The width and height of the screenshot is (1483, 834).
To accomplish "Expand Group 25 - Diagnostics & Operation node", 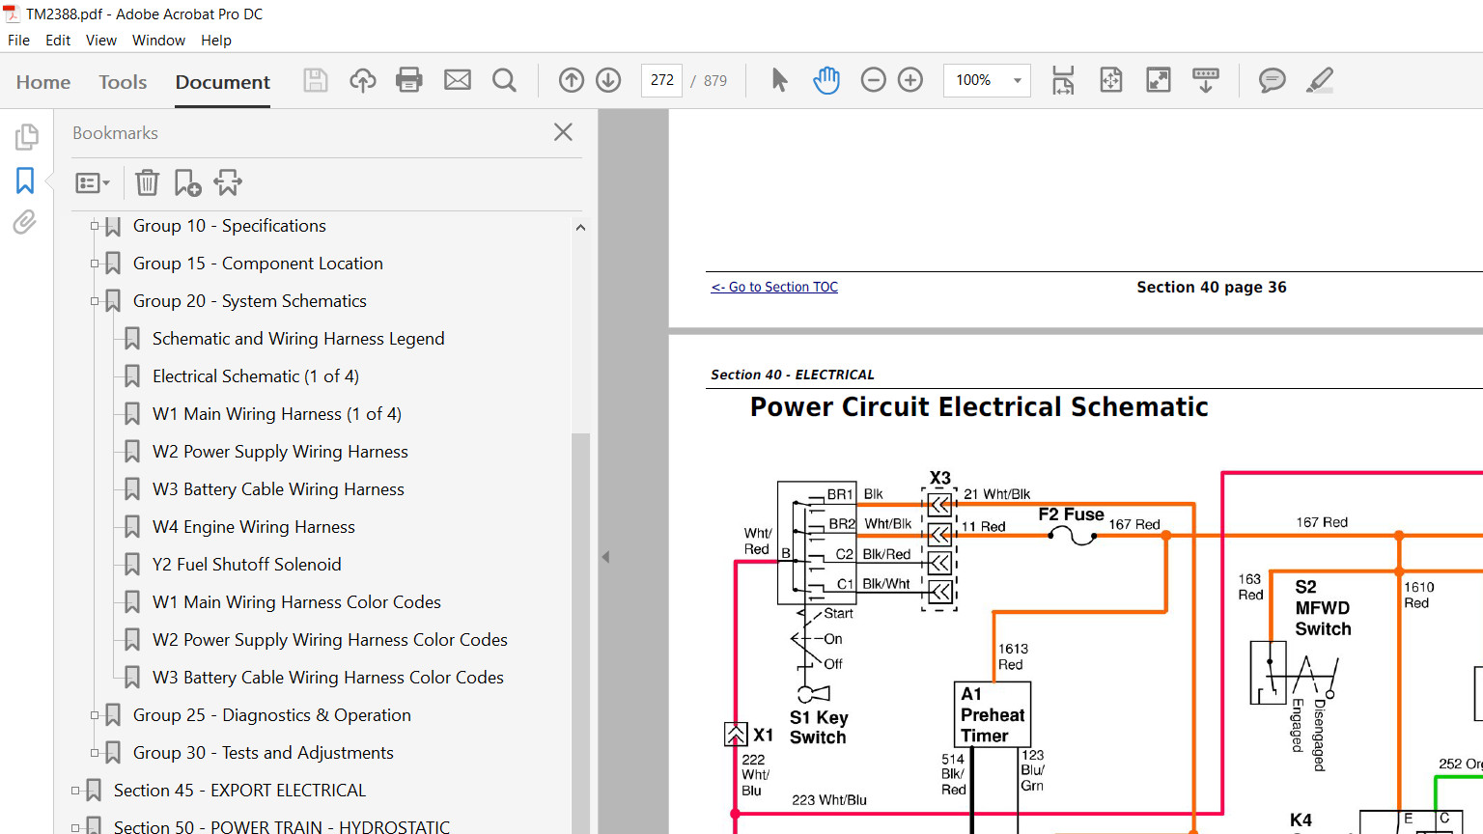I will click(95, 715).
